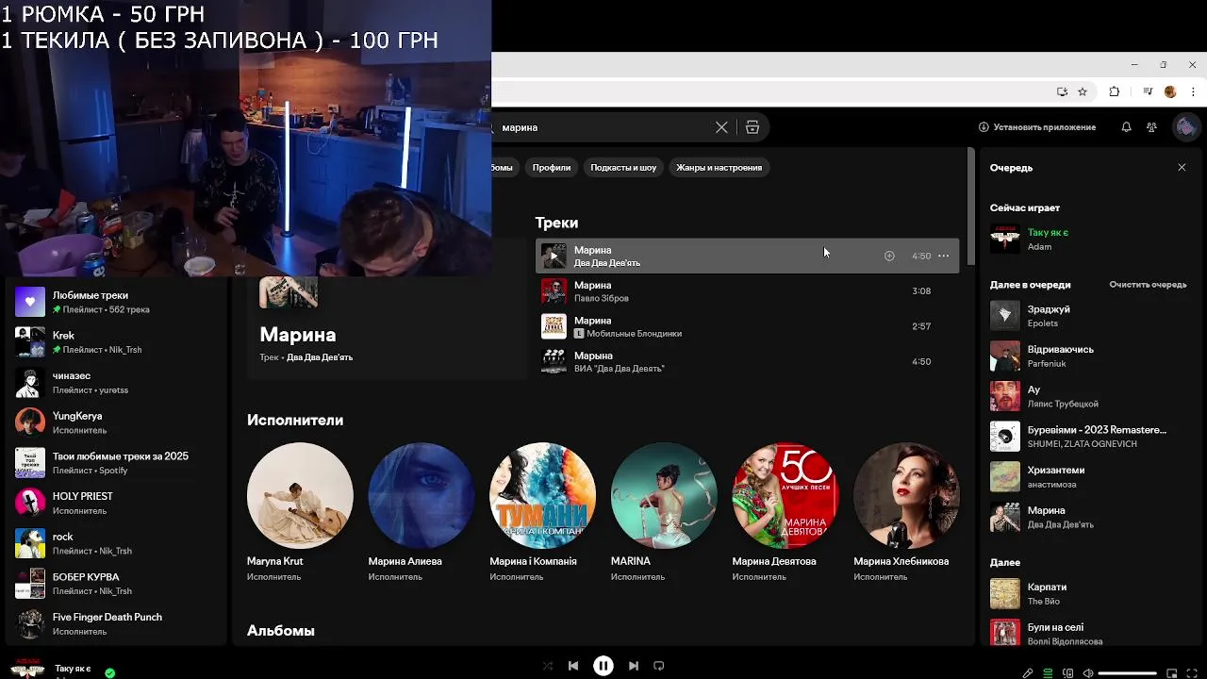Skip to the previous track

pyautogui.click(x=573, y=666)
